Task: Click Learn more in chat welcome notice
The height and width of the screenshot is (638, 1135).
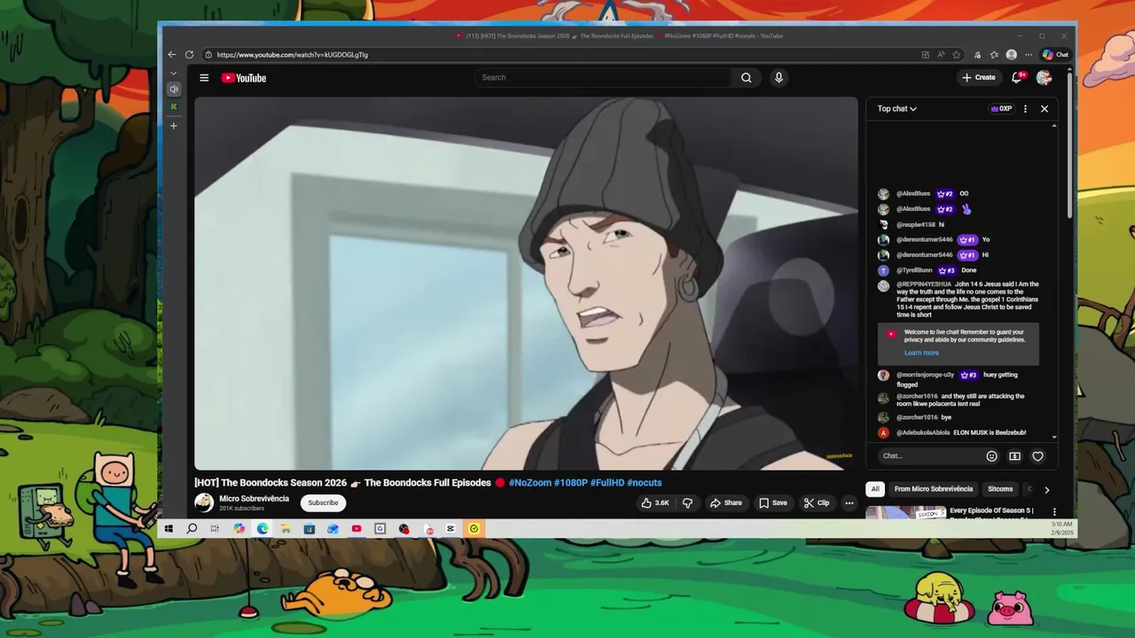Action: [921, 353]
